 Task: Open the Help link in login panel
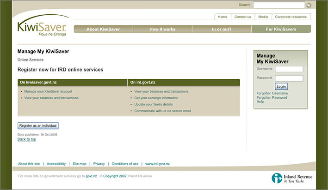tap(260, 101)
